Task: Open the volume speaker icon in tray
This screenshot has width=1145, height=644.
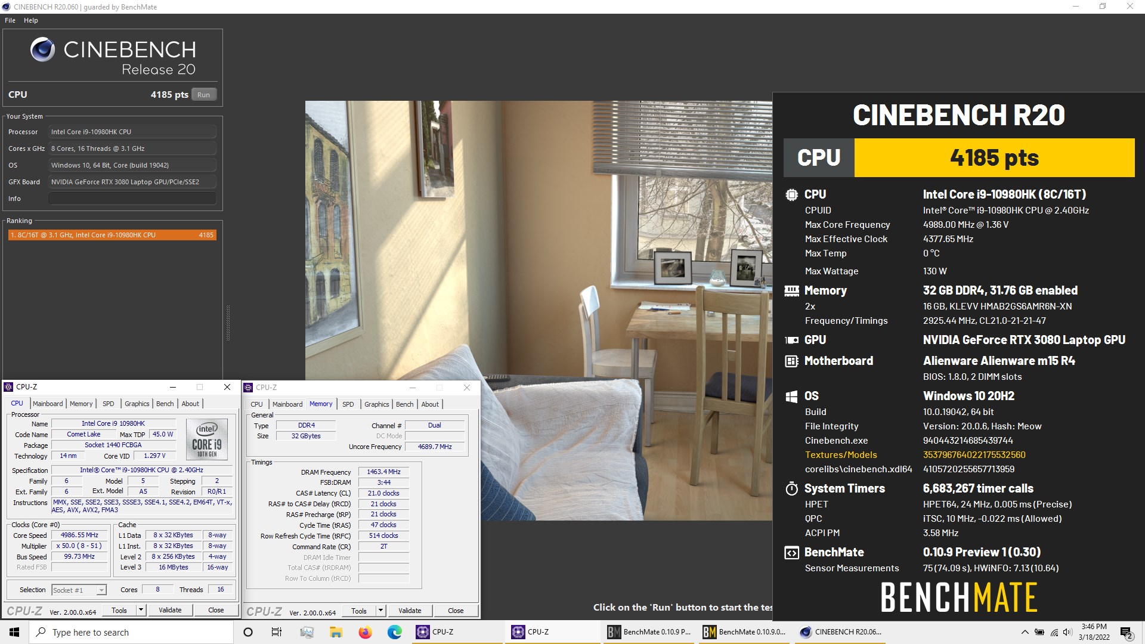Action: (x=1067, y=632)
